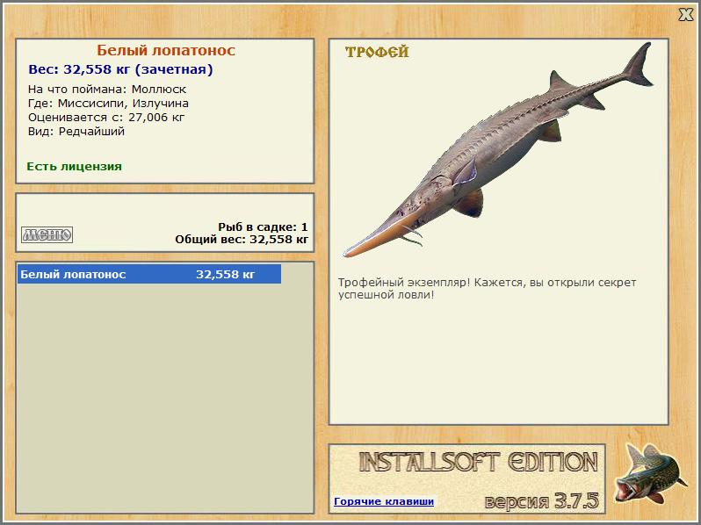Screen dimensions: 701x525
Task: Click the Оценивается с: 27,006 кг line
Action: [x=106, y=118]
